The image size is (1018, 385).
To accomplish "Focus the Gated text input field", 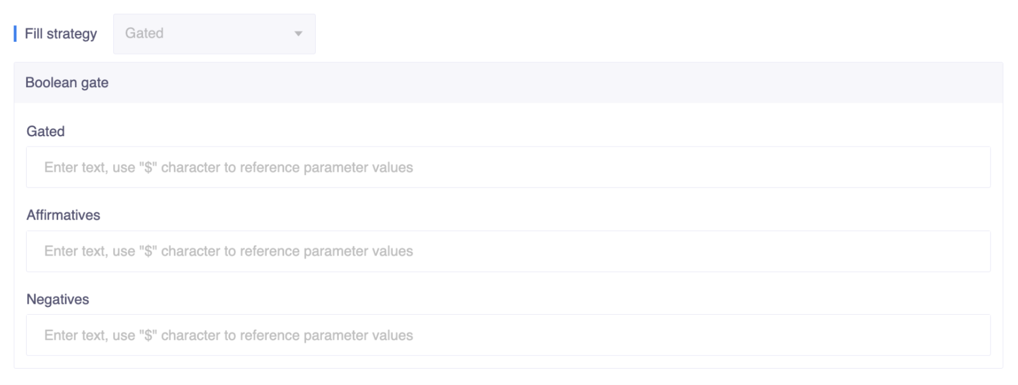I will click(508, 168).
